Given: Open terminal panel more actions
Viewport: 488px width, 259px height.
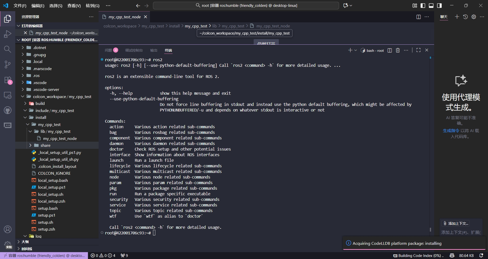Looking at the screenshot, I should pos(406,50).
